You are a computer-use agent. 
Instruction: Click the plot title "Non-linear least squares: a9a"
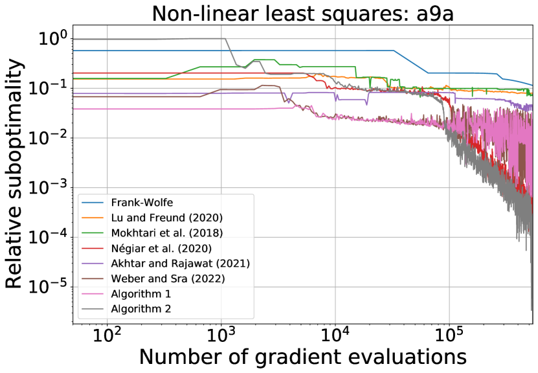[x=302, y=14]
